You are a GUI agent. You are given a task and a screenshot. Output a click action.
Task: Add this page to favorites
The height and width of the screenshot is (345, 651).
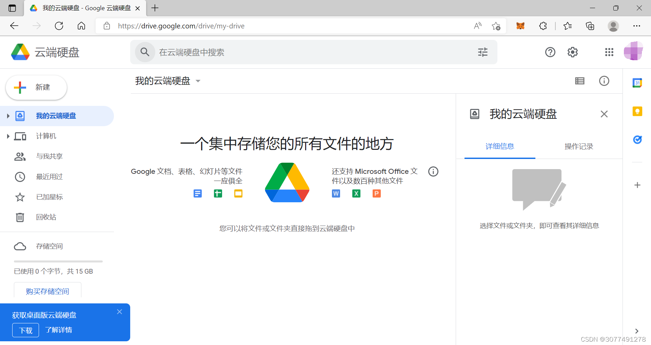point(496,26)
